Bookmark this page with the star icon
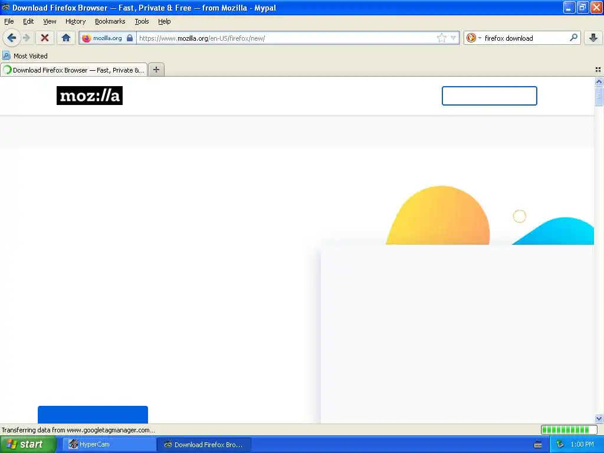Viewport: 604px width, 453px height. [x=441, y=38]
